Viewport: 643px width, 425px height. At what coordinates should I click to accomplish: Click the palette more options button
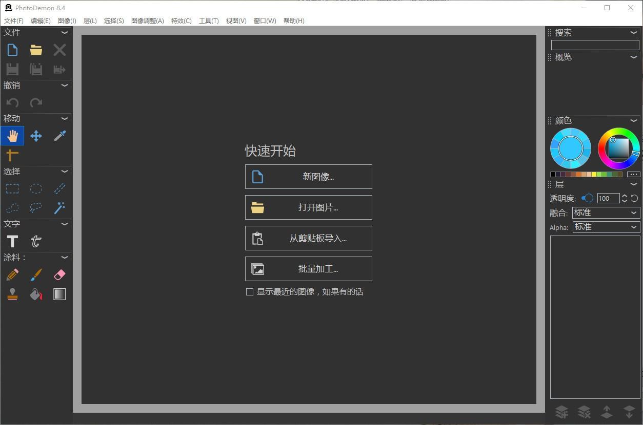[634, 174]
